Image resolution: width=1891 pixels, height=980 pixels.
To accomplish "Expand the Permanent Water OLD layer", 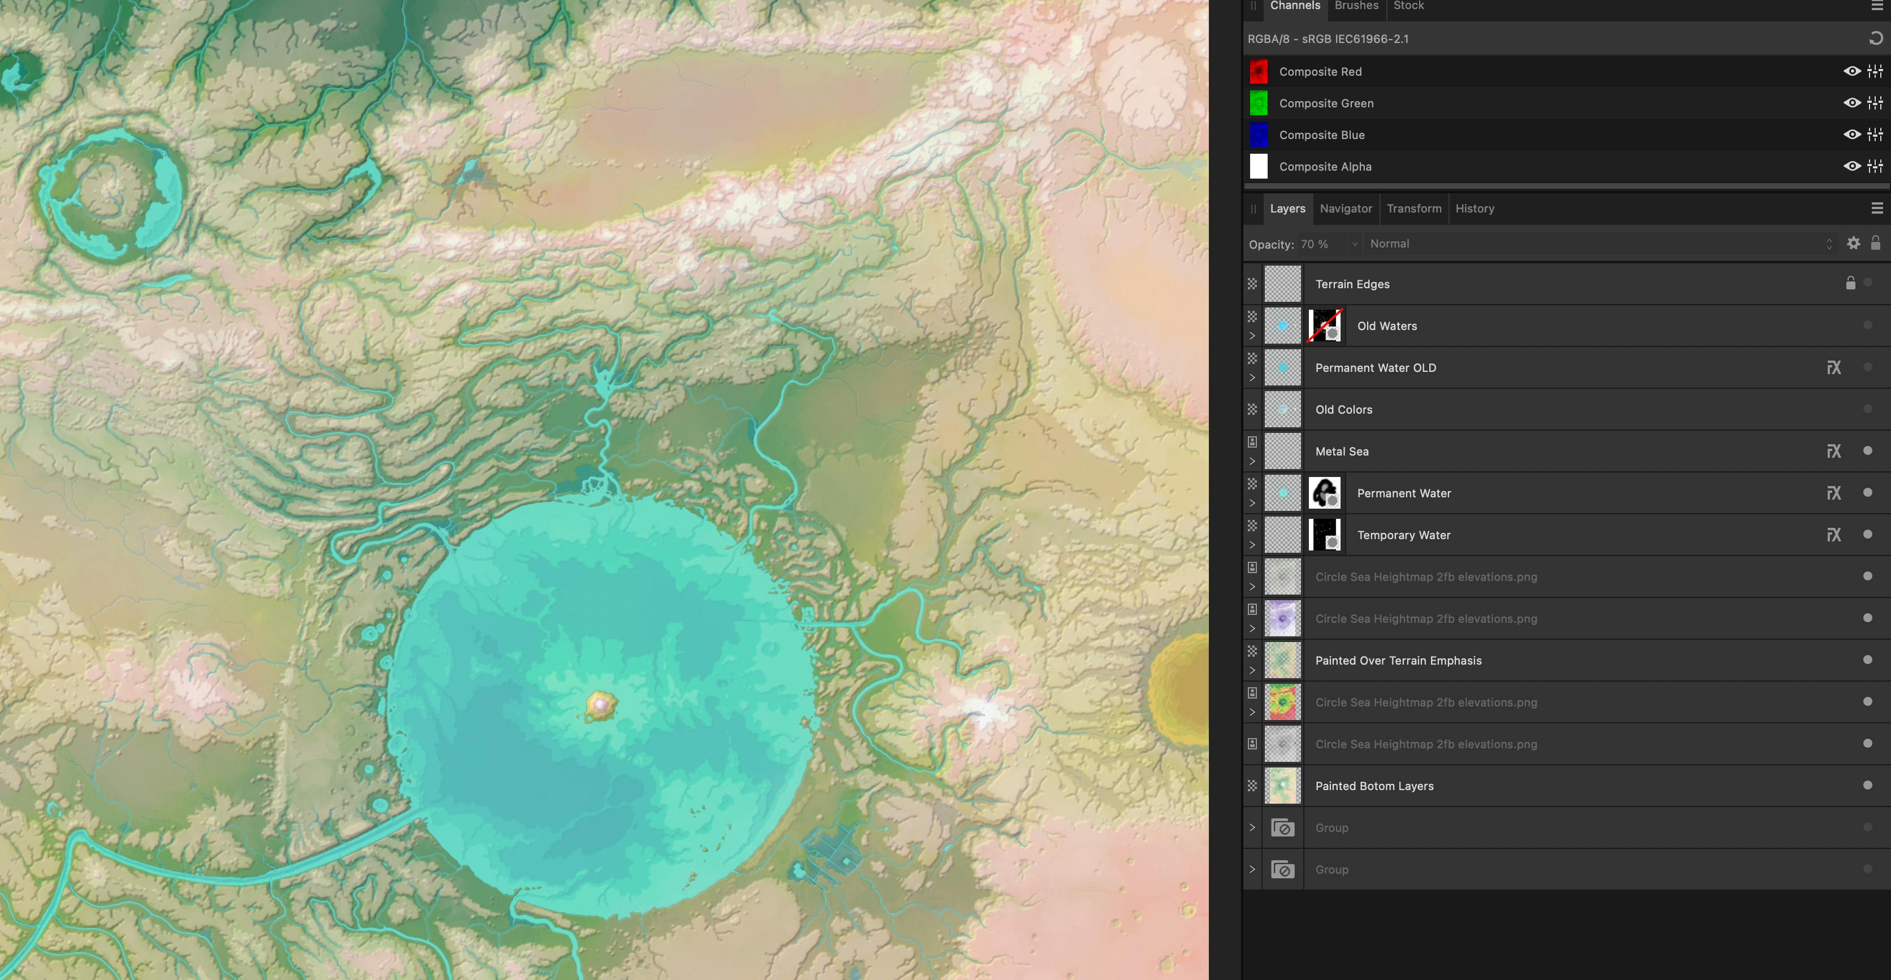I will (1252, 378).
